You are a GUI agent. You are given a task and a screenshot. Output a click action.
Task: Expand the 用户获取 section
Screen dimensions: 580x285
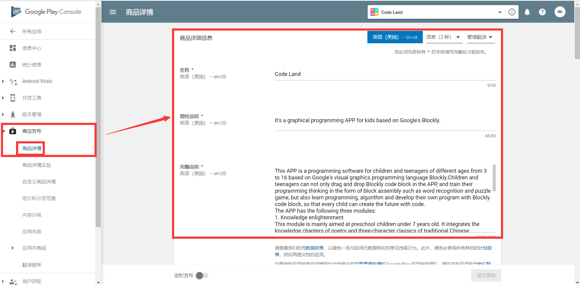click(3, 281)
